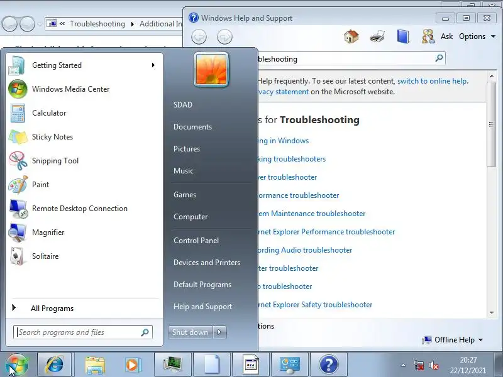Open Paint from Start menu
Screen dimensions: 503x377
(x=84, y=185)
